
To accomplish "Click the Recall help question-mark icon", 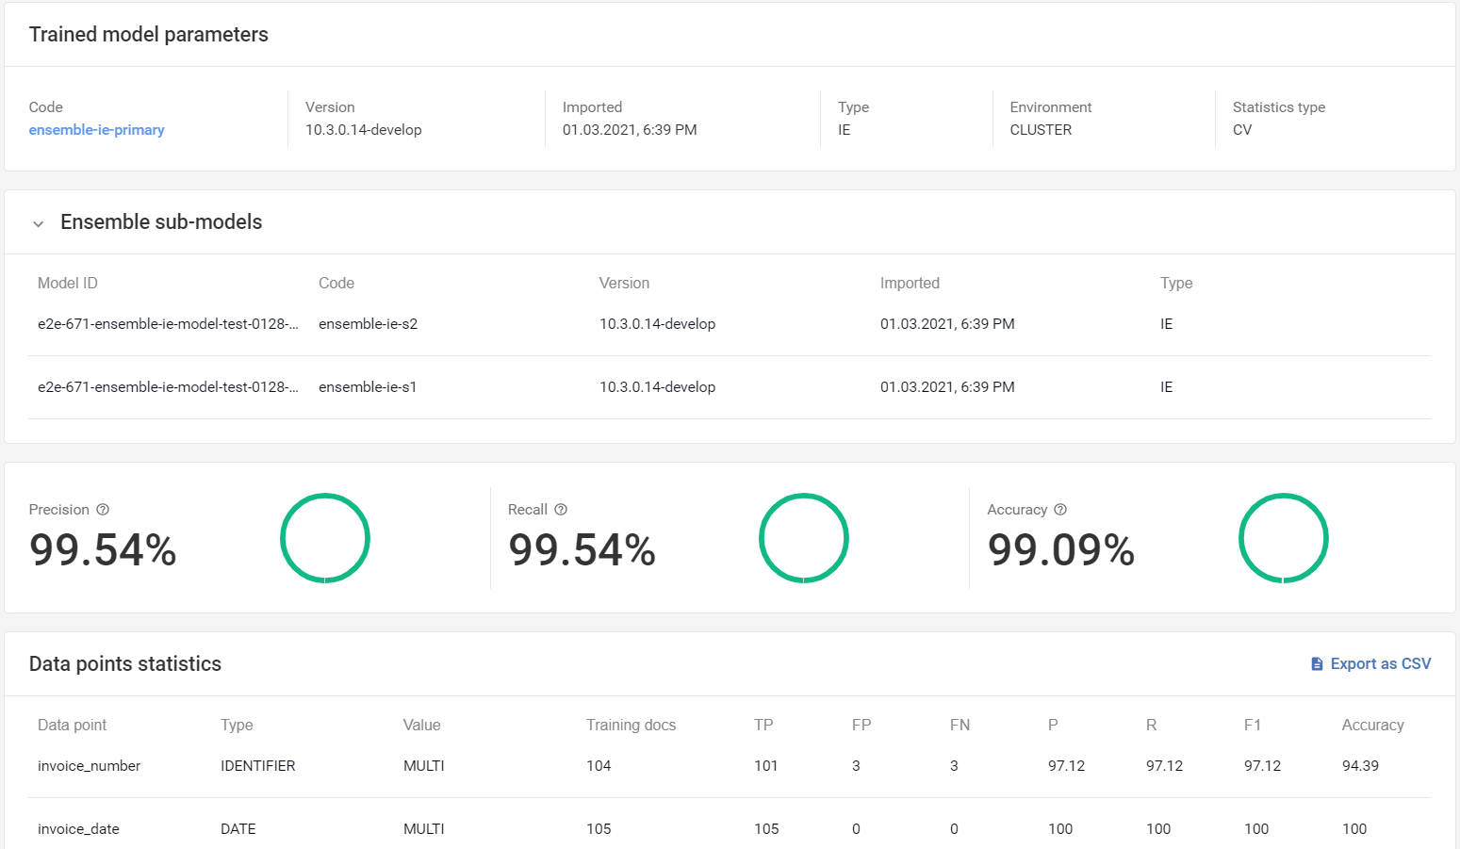I will [x=561, y=510].
